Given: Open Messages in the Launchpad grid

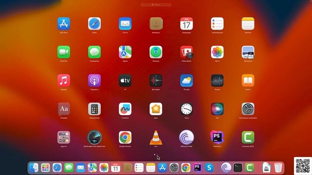Looking at the screenshot, I should coord(94,52).
